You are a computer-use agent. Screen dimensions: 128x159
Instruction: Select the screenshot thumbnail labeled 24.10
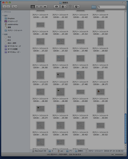(60, 25)
